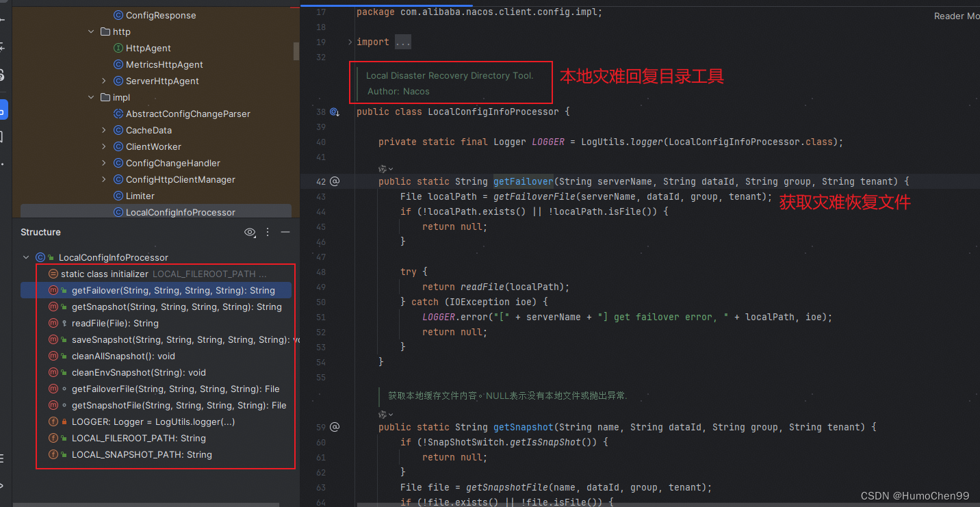The height and width of the screenshot is (507, 980).
Task: Click getSnapshot method name on line 59
Action: coord(524,427)
